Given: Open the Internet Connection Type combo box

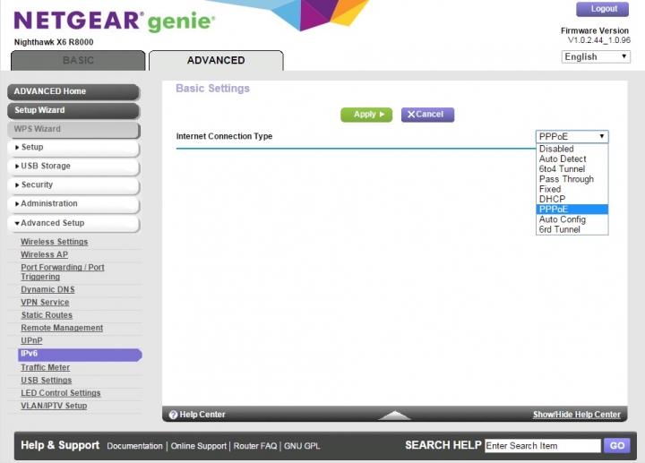Looking at the screenshot, I should click(572, 136).
